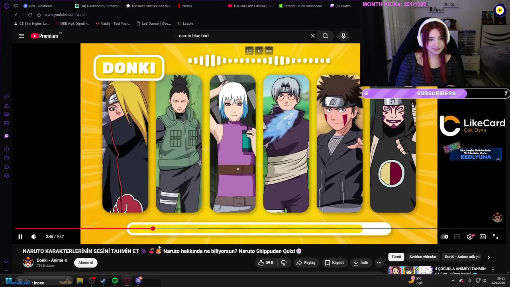The height and width of the screenshot is (287, 510).
Task: Open the LoLdle bookmark
Action: click(185, 24)
